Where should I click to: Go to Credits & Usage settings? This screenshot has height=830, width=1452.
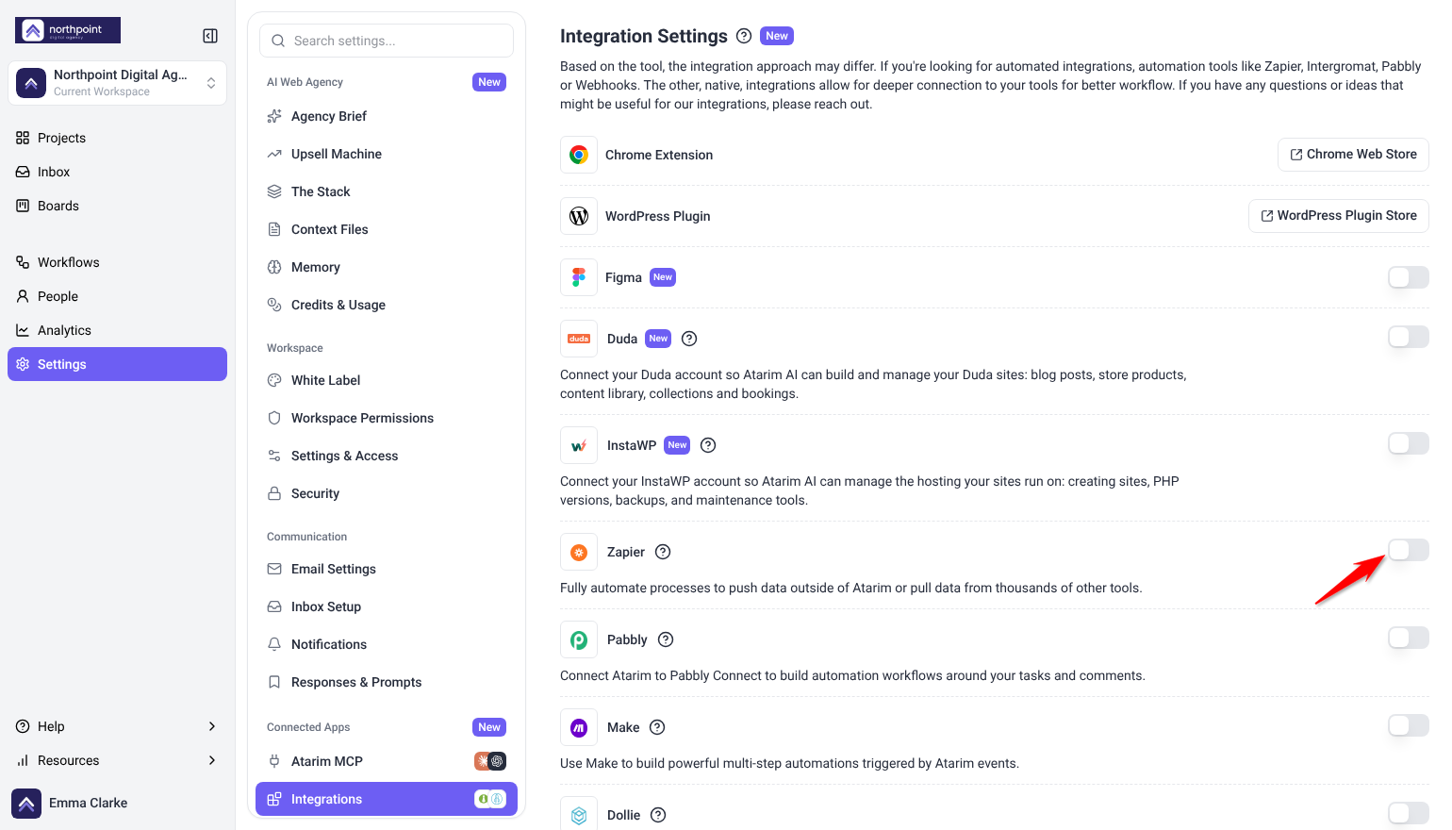387,305
